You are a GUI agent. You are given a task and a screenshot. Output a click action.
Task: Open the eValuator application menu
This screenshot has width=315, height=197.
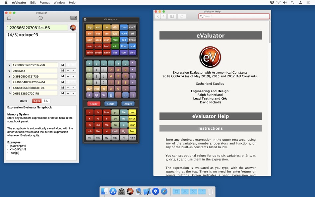coord(19,2)
